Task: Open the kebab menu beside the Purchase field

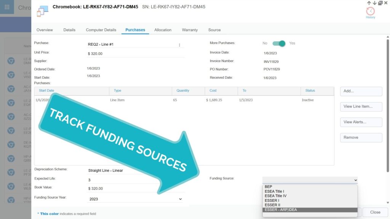Action: [179, 44]
